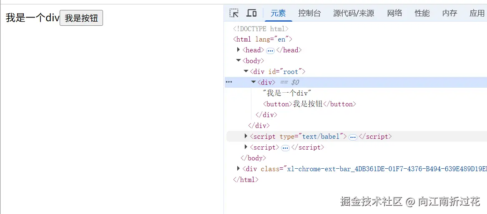Click the ellipsis inside the head tag
Image resolution: width=487 pixels, height=214 pixels.
pos(270,50)
